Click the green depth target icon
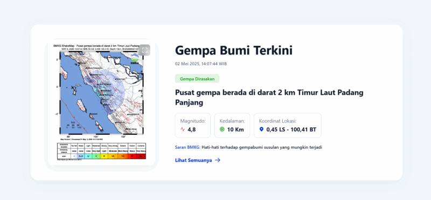The height and width of the screenshot is (200, 431). 222,129
